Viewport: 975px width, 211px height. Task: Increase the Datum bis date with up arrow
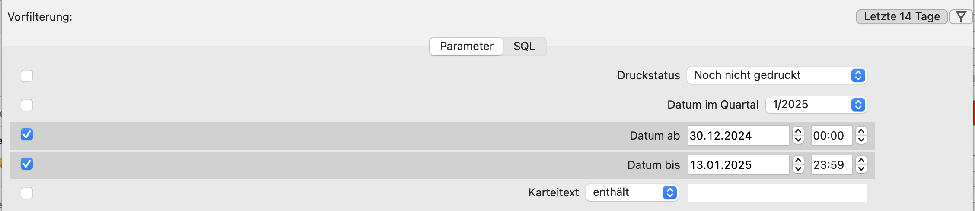tap(798, 161)
